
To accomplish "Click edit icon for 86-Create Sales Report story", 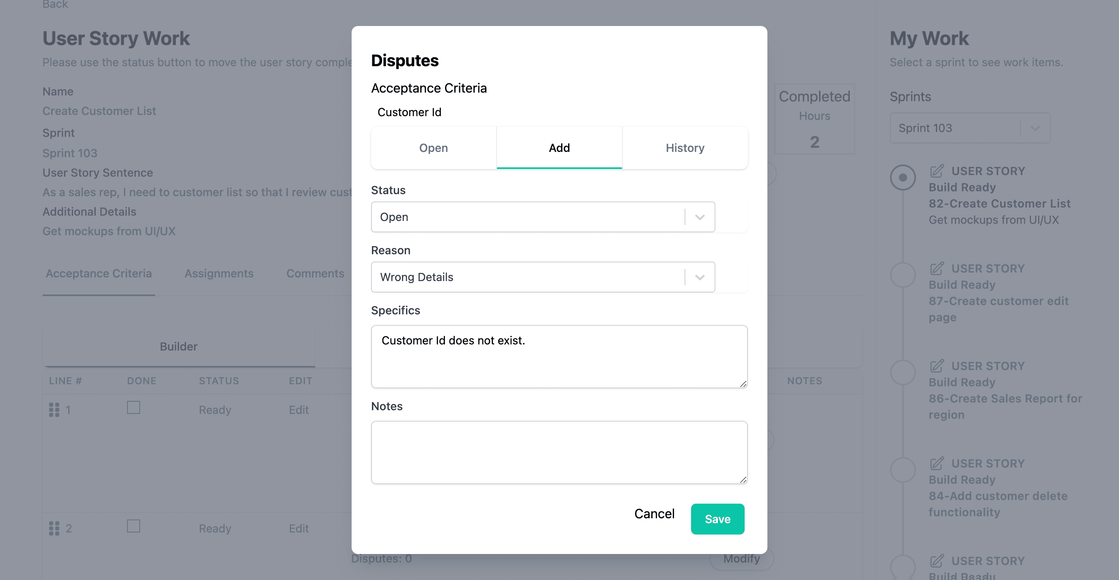I will [937, 366].
